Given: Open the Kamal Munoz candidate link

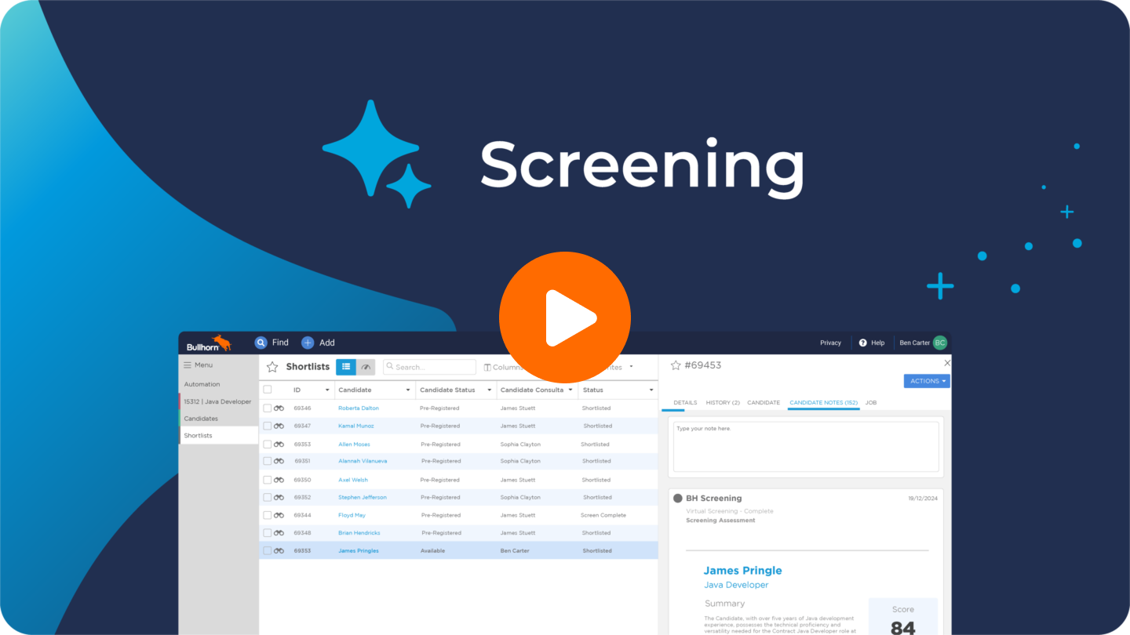Looking at the screenshot, I should click(356, 426).
